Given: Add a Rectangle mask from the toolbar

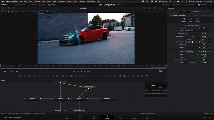Looking at the screenshot, I should click(86, 76).
